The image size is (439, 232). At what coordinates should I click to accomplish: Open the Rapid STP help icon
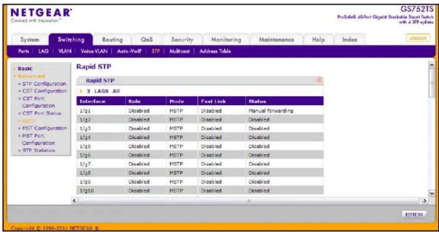point(320,81)
